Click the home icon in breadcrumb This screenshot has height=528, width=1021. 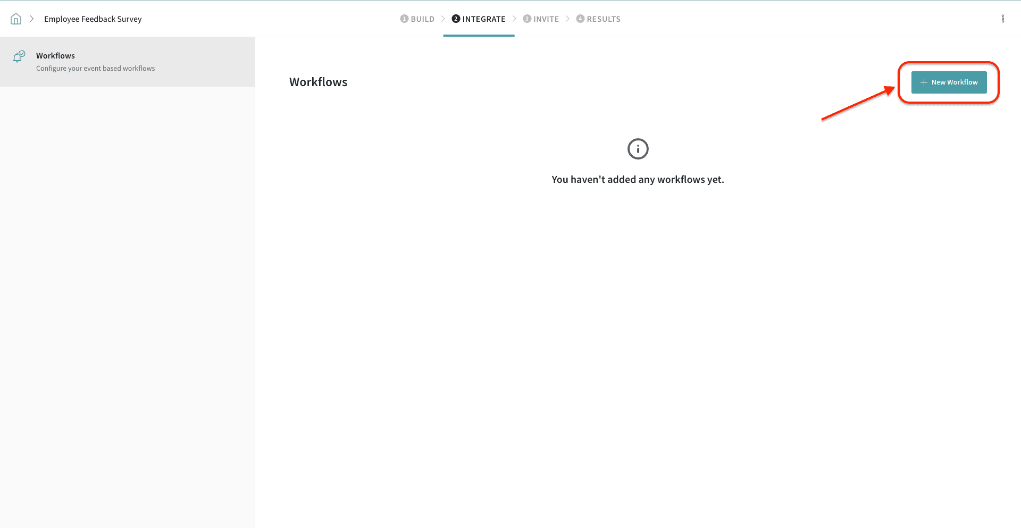[x=16, y=19]
